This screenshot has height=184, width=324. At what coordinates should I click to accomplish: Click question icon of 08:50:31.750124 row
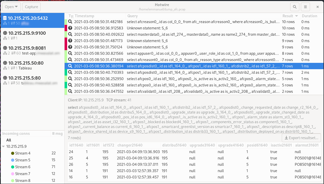[x=70, y=47]
